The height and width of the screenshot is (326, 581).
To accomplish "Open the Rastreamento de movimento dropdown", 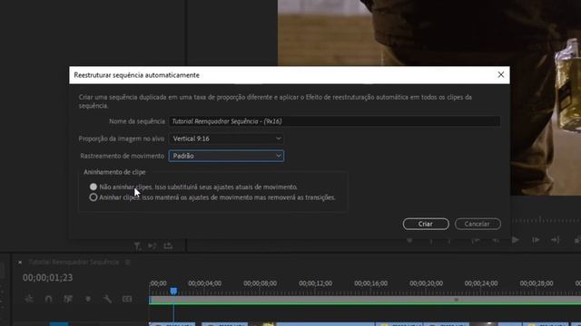I will pyautogui.click(x=226, y=156).
